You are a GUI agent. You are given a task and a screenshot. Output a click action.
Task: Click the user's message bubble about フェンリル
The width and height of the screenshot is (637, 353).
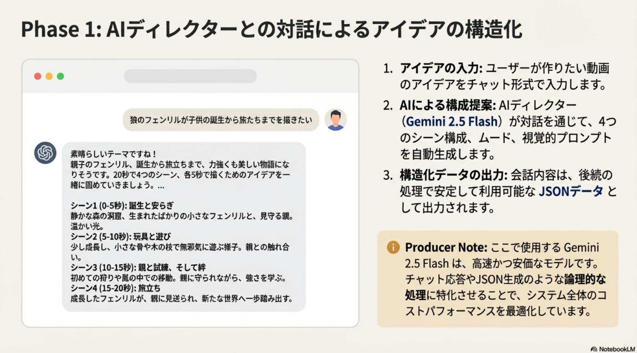221,120
